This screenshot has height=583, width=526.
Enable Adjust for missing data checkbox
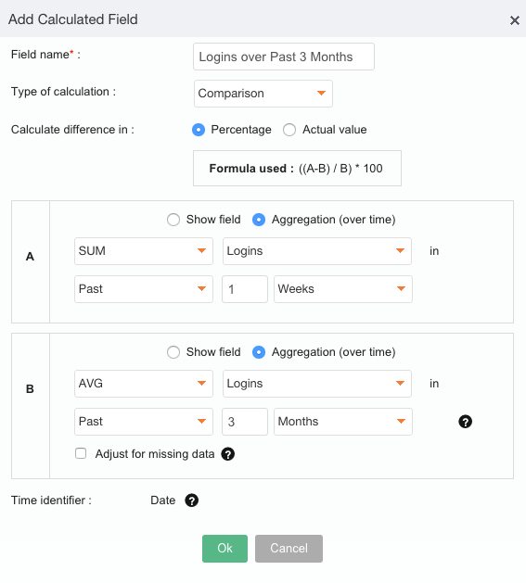tap(81, 453)
